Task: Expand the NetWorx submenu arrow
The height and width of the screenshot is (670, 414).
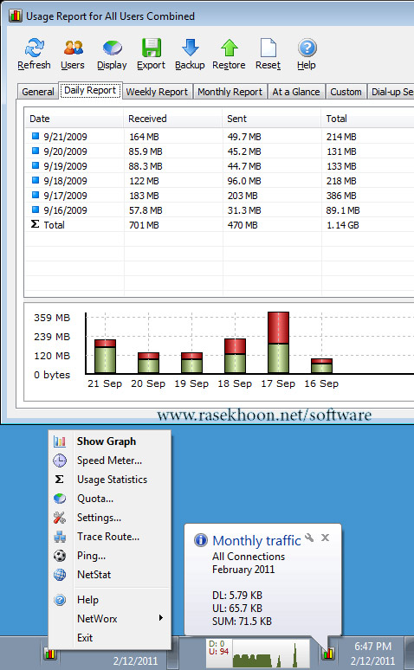Action: pos(161,618)
